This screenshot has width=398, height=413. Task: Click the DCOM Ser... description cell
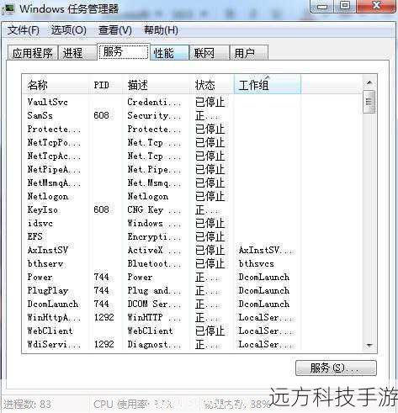(x=154, y=304)
